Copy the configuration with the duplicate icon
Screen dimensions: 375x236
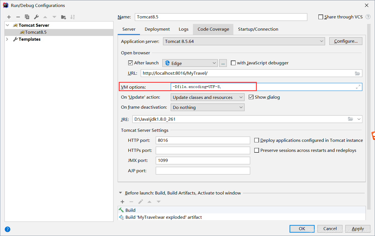click(27, 17)
